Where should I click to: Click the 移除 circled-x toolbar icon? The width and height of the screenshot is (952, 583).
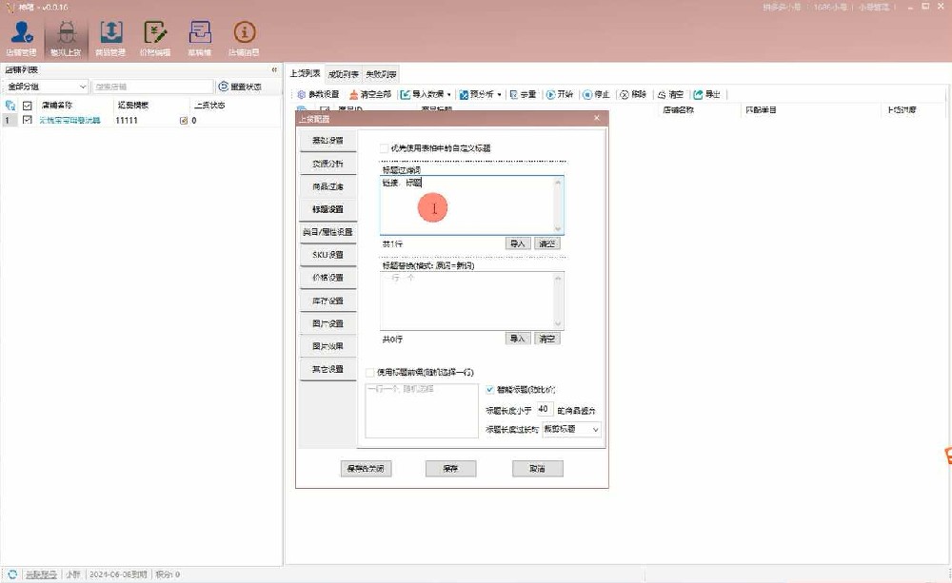[x=625, y=95]
